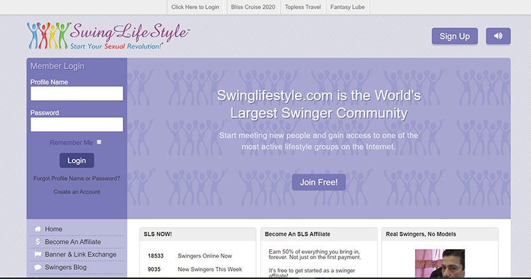The height and width of the screenshot is (279, 531).
Task: Click the speaker sound icon button
Action: (x=498, y=36)
